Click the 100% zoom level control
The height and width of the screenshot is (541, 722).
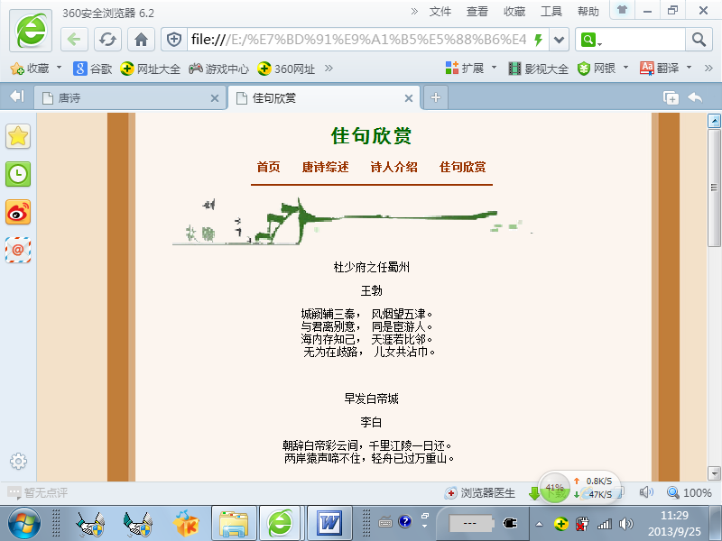(x=690, y=492)
